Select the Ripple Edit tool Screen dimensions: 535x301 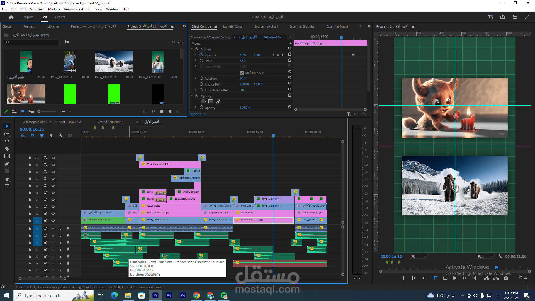click(7, 141)
